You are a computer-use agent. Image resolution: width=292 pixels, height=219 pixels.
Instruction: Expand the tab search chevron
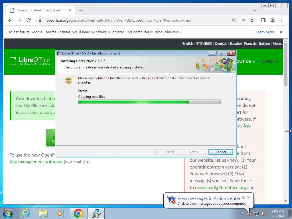[x=255, y=10]
